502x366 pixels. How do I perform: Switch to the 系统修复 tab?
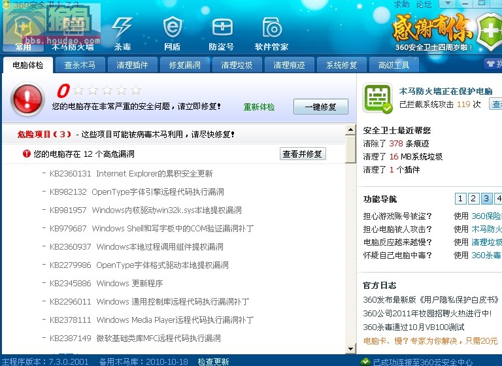click(x=342, y=65)
